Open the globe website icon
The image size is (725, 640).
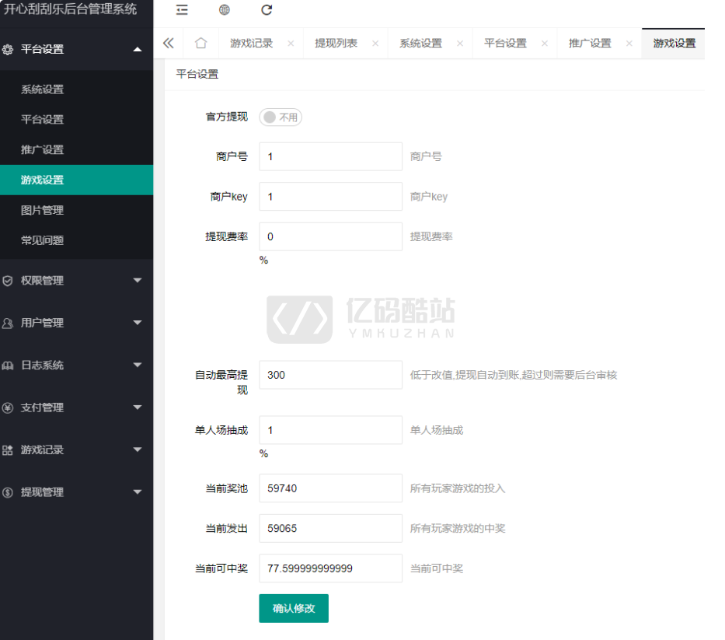[225, 9]
